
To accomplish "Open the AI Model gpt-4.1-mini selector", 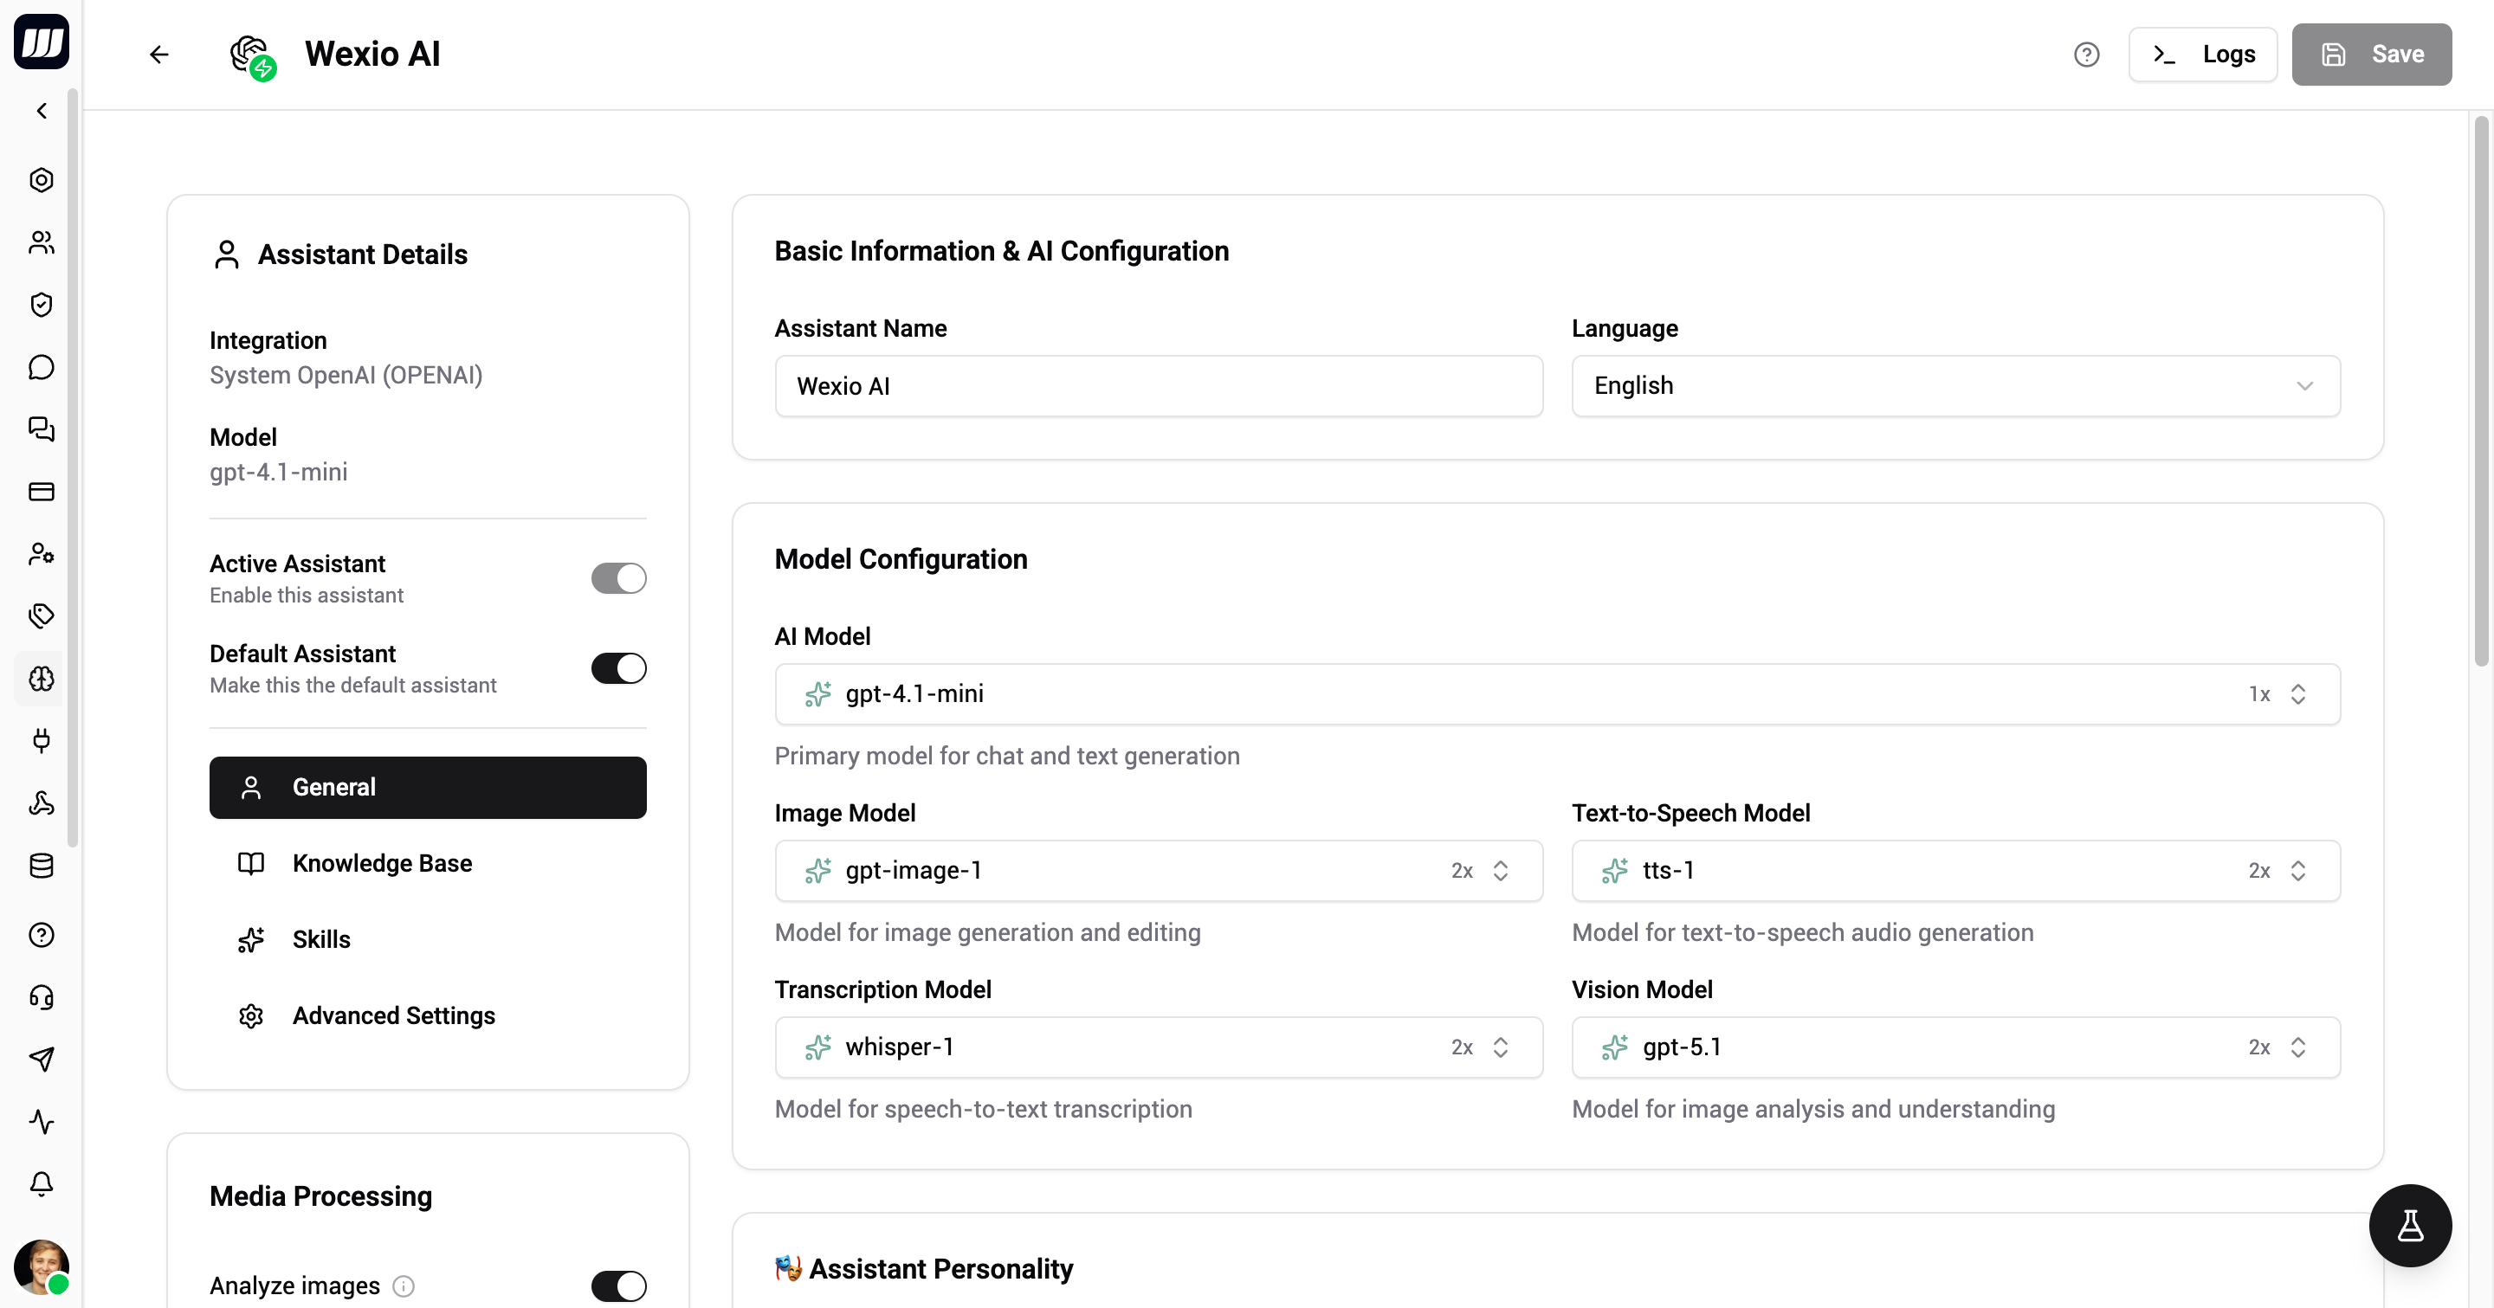I will pos(1557,693).
